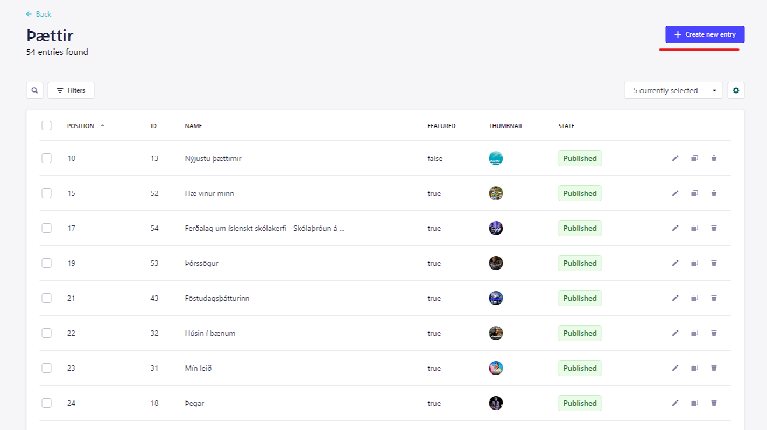This screenshot has width=767, height=430.
Task: Click the Create new entry button
Action: pos(705,34)
